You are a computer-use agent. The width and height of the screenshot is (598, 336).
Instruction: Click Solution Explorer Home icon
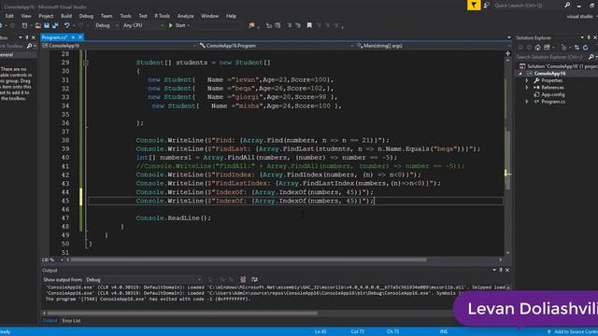(538, 48)
